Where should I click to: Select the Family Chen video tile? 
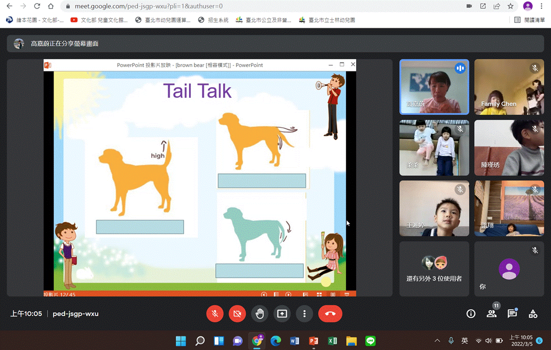509,87
